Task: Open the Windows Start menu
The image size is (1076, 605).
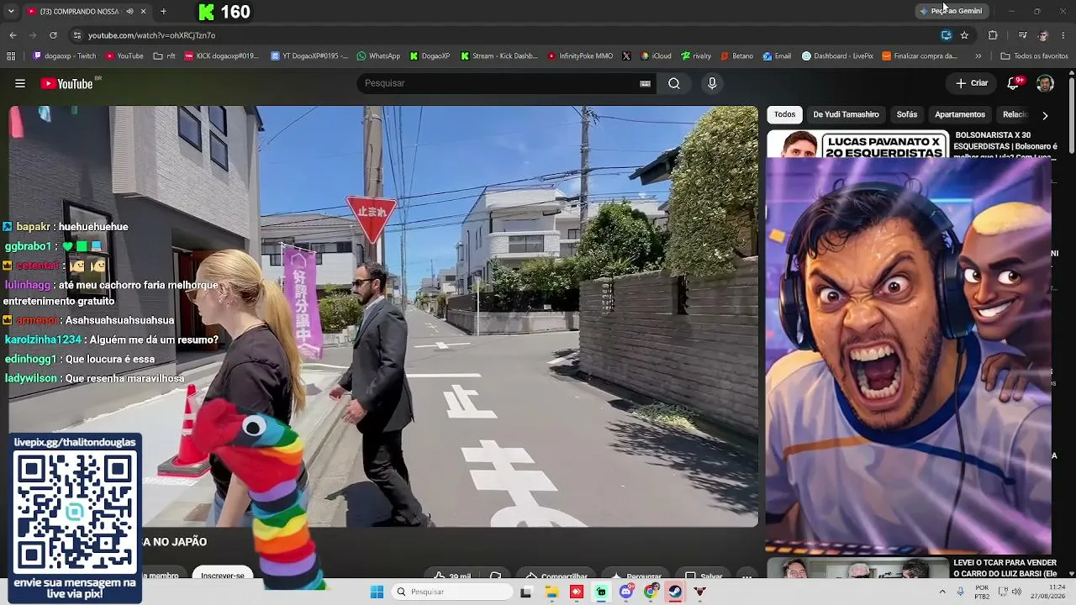Action: tap(377, 592)
